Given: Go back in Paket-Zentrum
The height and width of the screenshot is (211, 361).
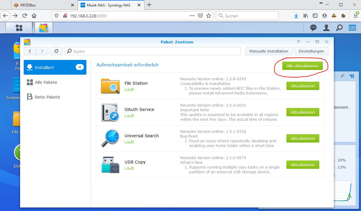Looking at the screenshot, I should click(x=30, y=51).
